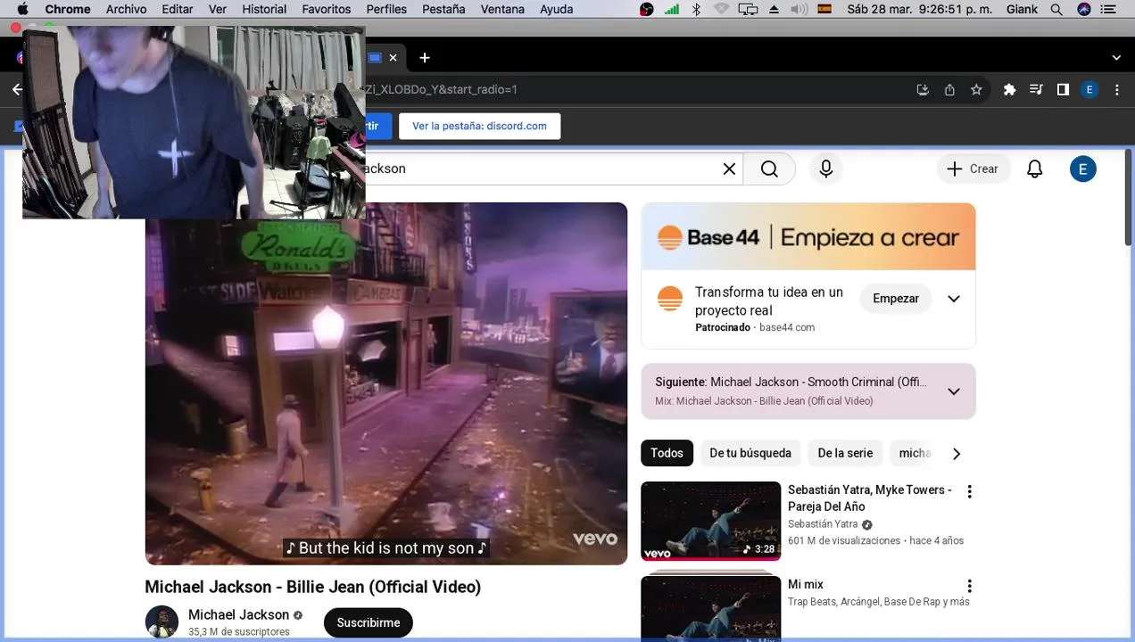The width and height of the screenshot is (1135, 642).
Task: Click the Sebastián Yatra channel name
Action: tap(823, 524)
